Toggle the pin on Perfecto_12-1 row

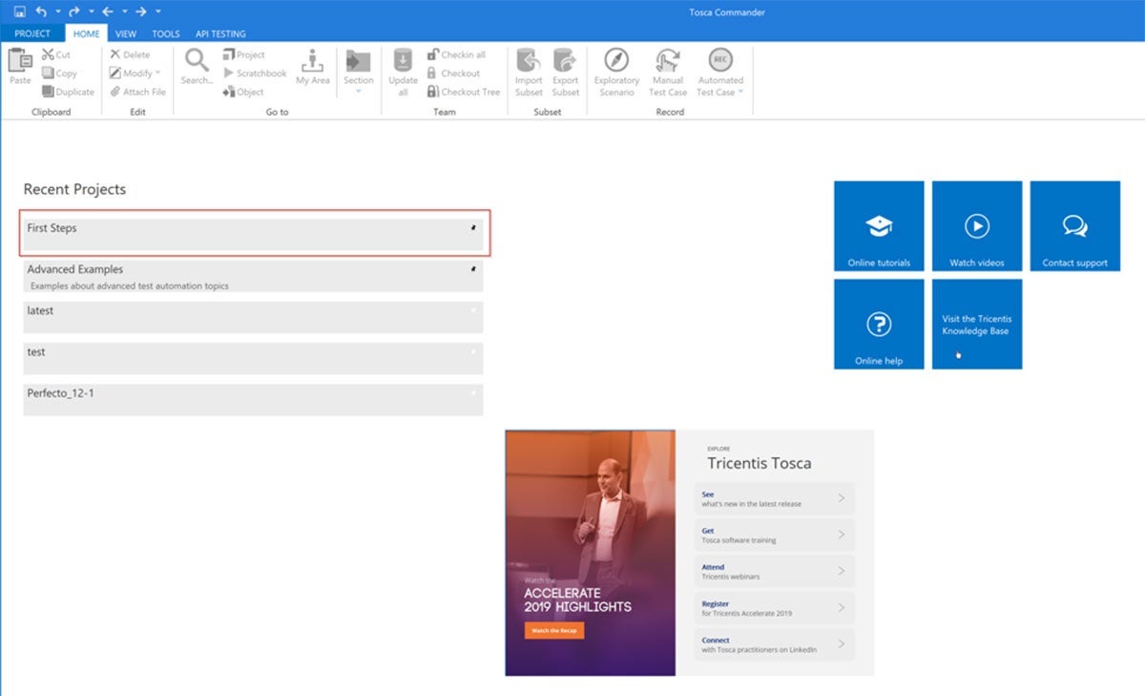(x=473, y=392)
